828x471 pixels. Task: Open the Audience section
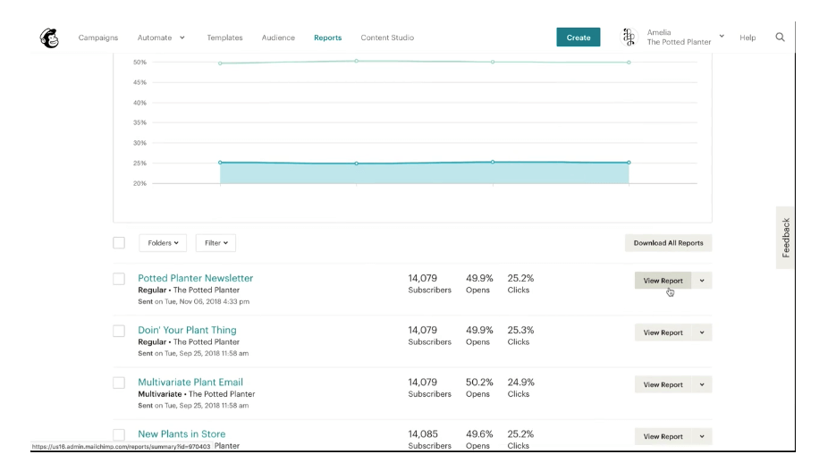(x=278, y=38)
